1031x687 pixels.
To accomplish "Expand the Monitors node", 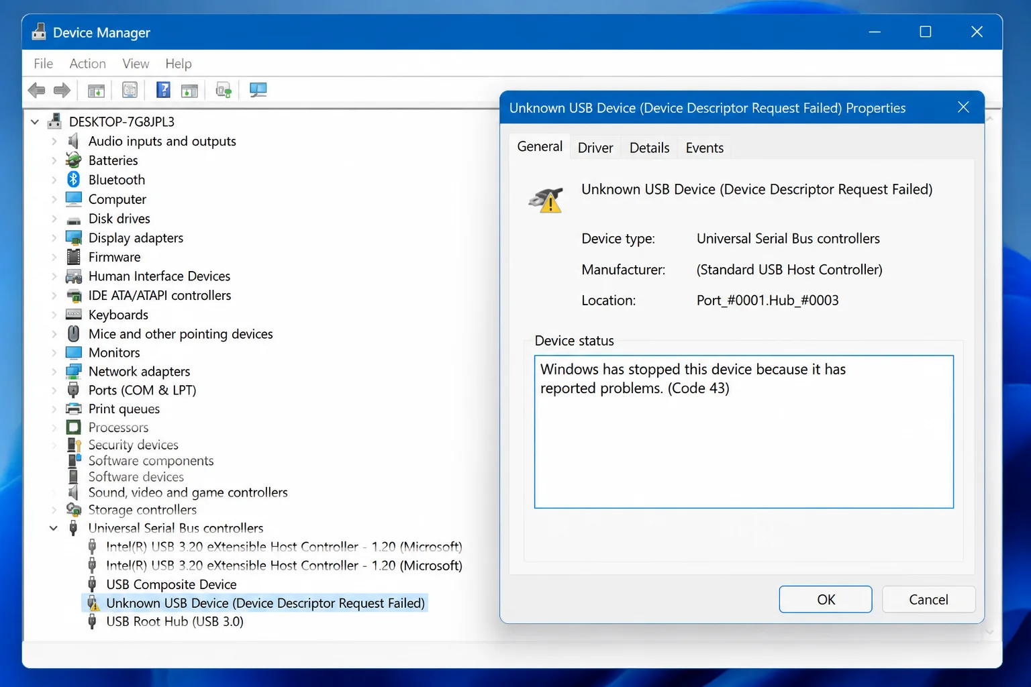I will [54, 352].
